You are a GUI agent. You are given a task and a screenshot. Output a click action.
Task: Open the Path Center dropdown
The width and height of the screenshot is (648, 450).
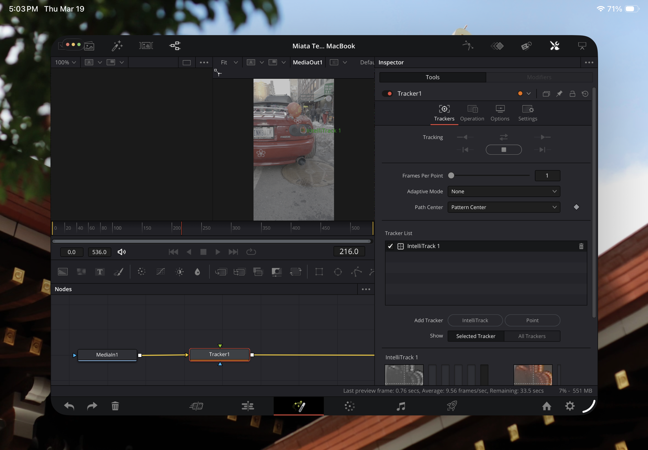click(503, 207)
